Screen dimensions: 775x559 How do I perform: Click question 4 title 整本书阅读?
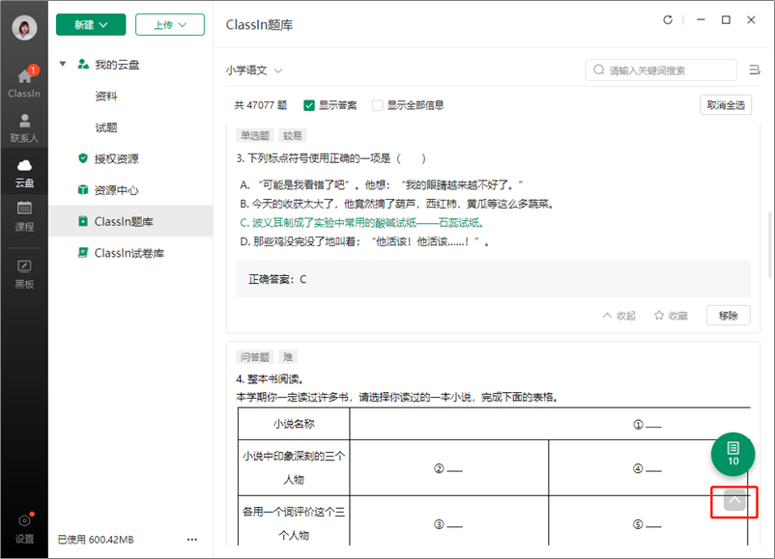(x=270, y=379)
